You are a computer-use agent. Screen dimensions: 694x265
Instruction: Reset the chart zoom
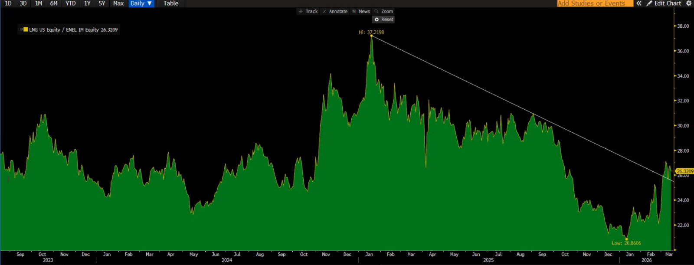pyautogui.click(x=383, y=20)
